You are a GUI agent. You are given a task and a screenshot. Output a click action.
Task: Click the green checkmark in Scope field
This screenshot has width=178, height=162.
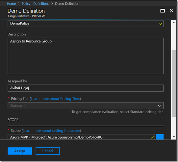point(152,138)
